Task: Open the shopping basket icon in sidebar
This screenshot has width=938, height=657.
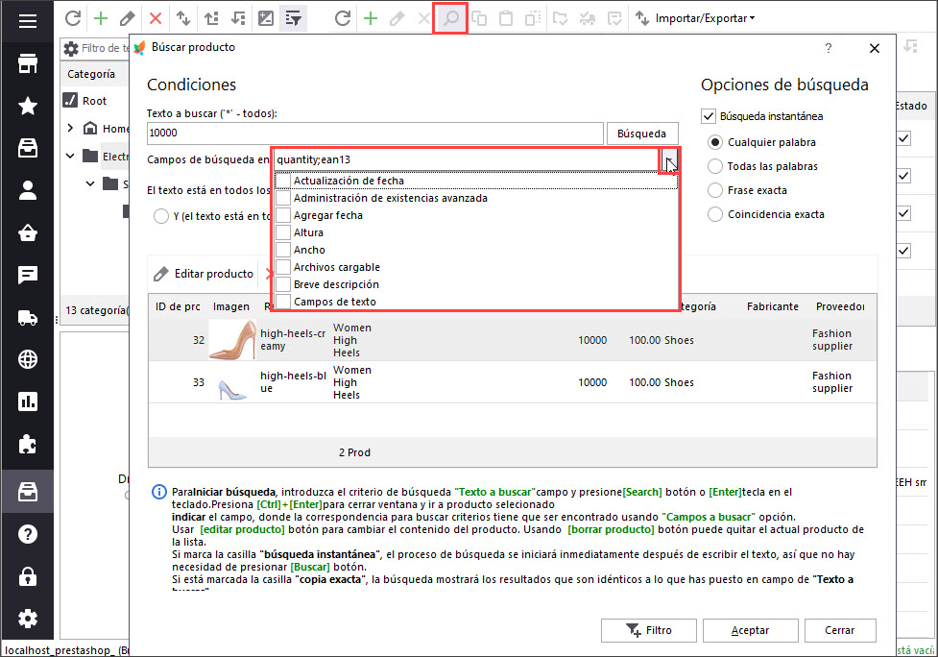Action: (28, 232)
